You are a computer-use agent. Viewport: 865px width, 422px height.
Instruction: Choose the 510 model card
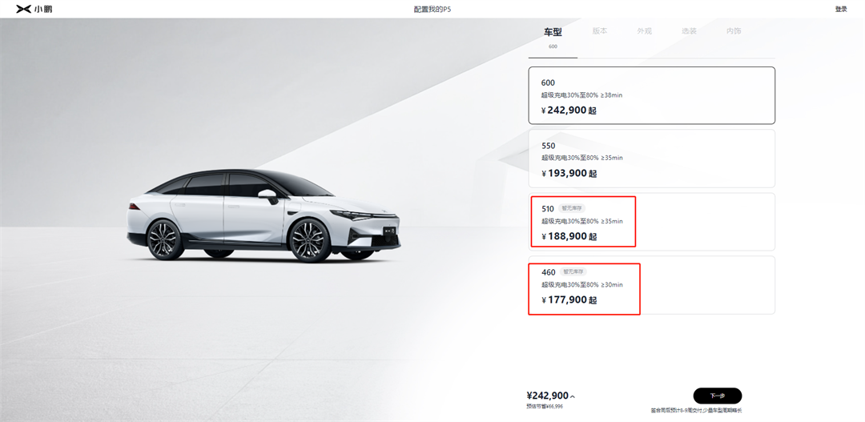[x=651, y=222]
